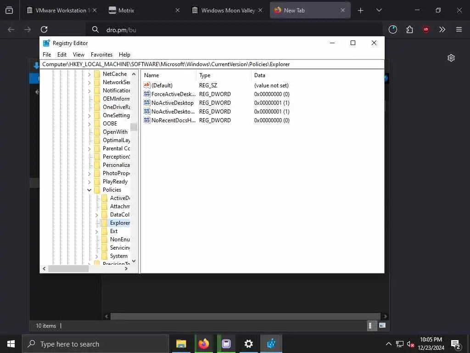Expand the DataCol subkey under Policies
This screenshot has width=470, height=353.
click(x=96, y=215)
